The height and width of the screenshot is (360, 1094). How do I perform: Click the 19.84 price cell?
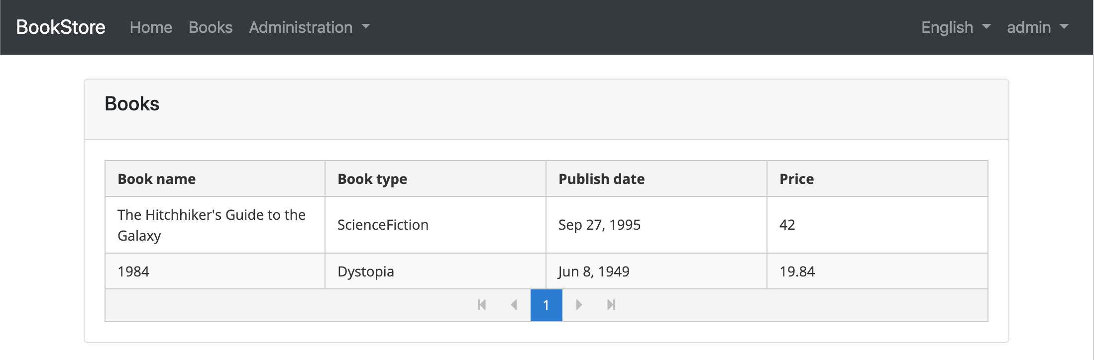797,271
